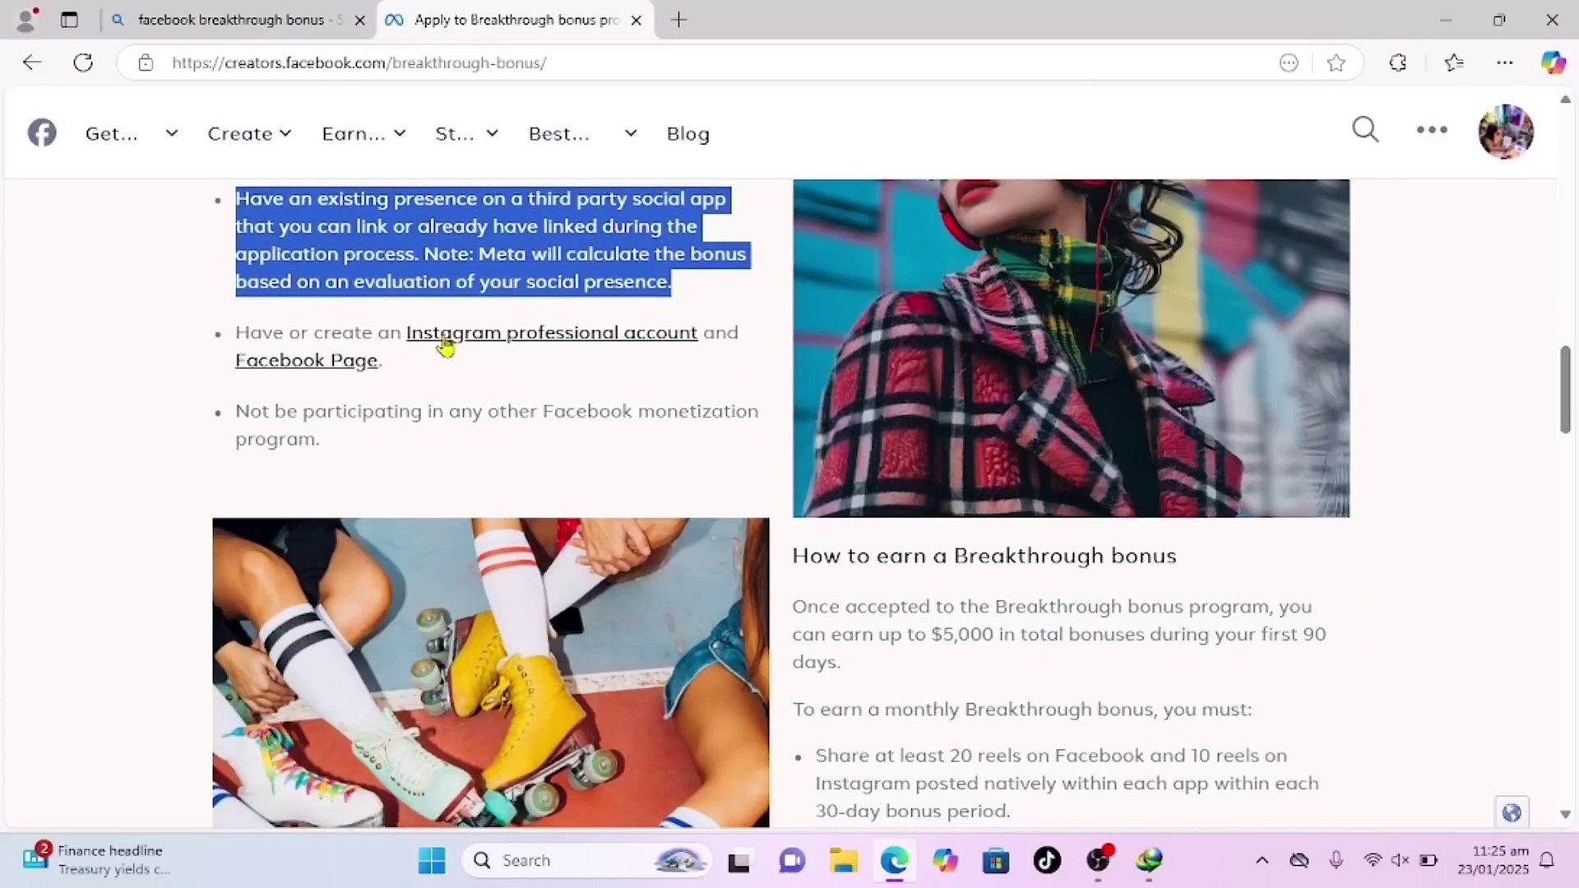Click the profile avatar in the top right

point(1506,132)
